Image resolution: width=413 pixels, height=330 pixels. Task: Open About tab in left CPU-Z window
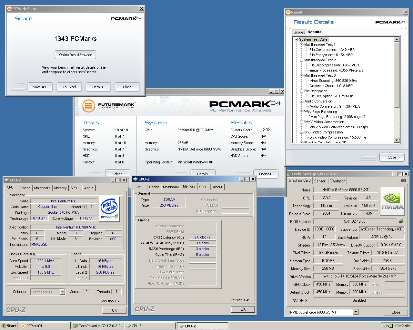click(x=89, y=188)
